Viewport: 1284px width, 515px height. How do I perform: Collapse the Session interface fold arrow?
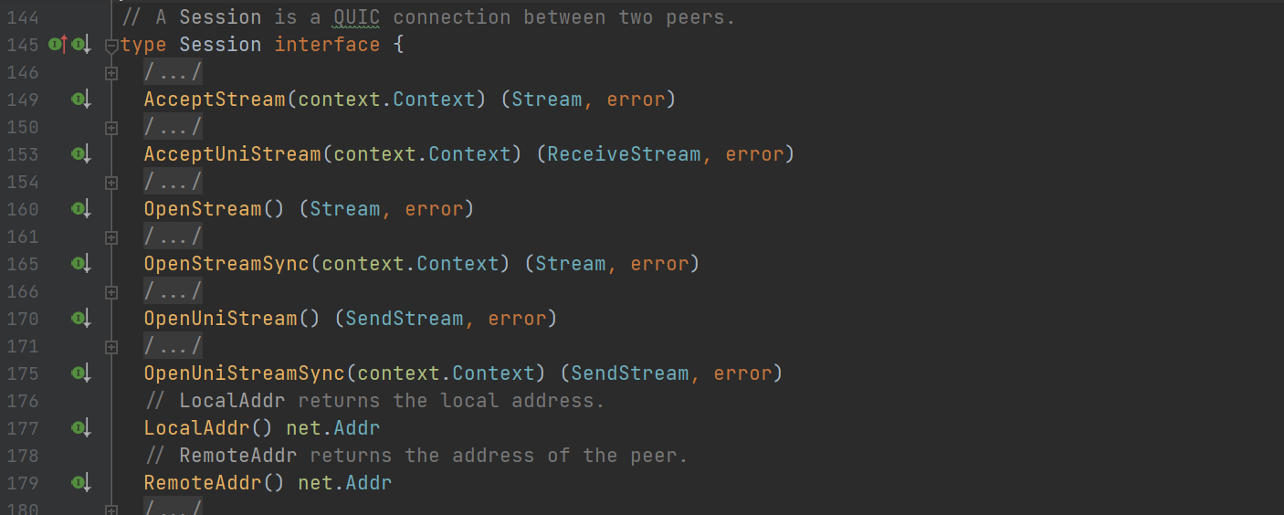(111, 46)
